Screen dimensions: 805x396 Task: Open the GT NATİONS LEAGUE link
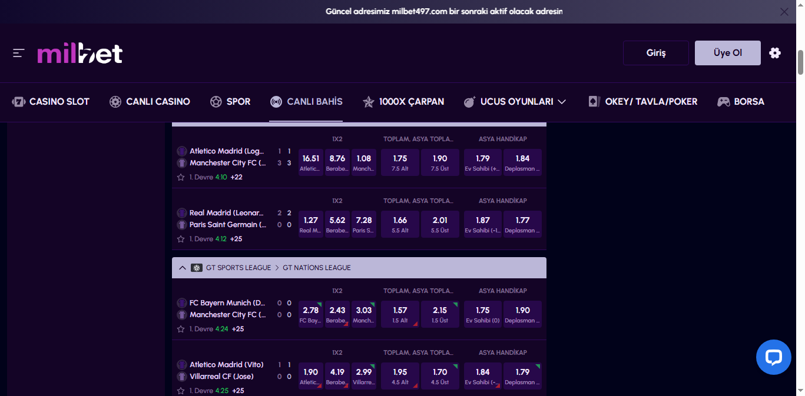click(x=317, y=268)
